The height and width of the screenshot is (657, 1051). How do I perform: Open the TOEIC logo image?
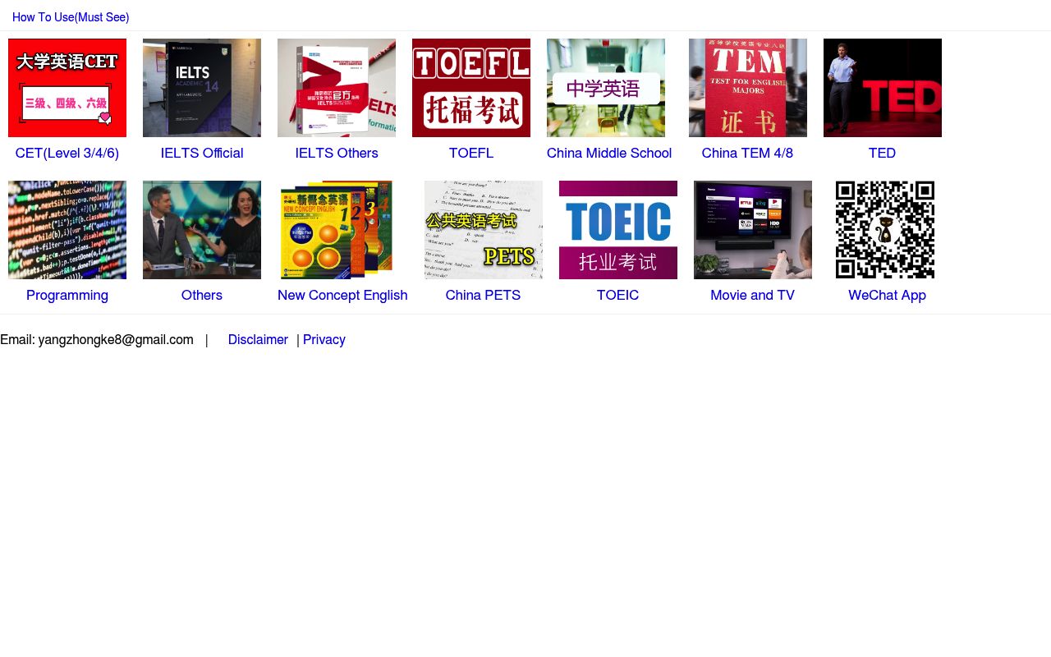click(618, 230)
